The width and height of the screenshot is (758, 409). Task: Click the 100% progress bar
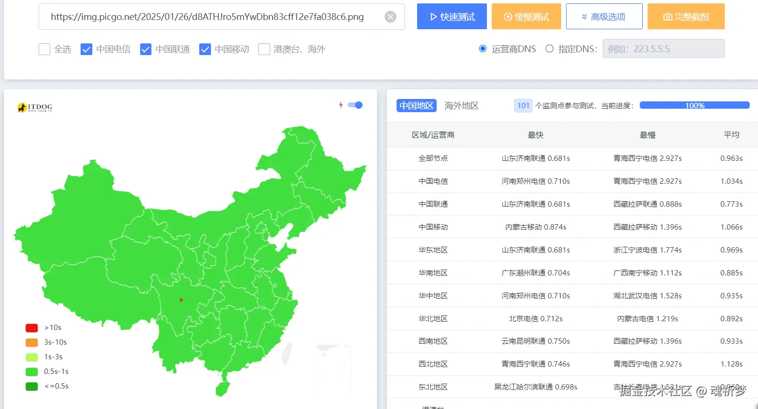(x=695, y=105)
